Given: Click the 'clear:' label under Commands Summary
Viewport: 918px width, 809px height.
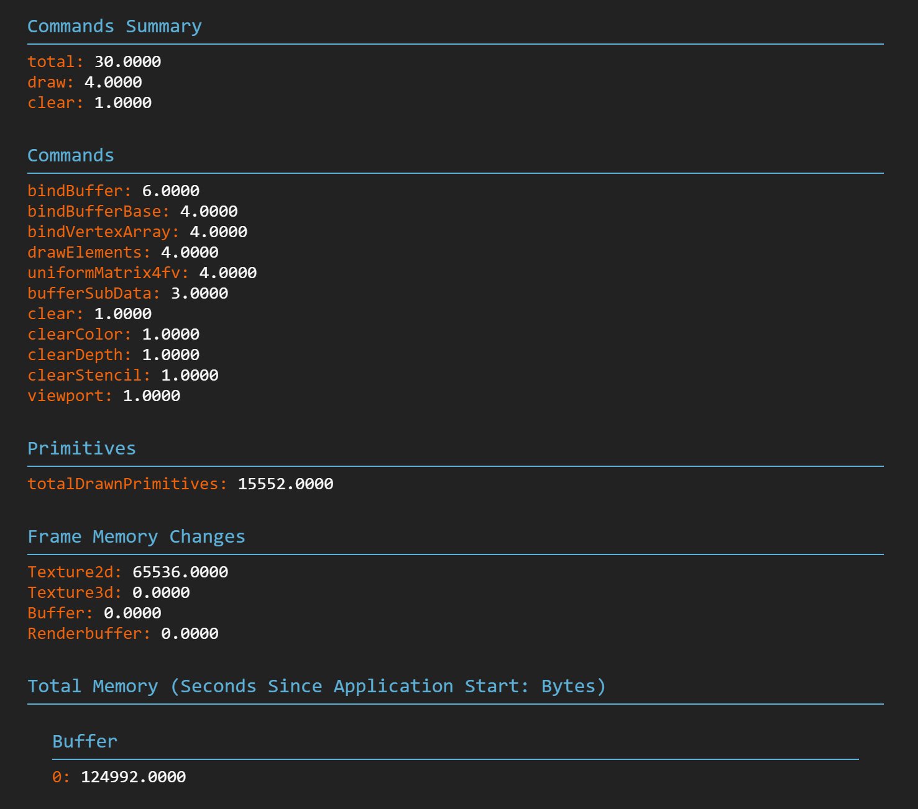Looking at the screenshot, I should (x=55, y=103).
